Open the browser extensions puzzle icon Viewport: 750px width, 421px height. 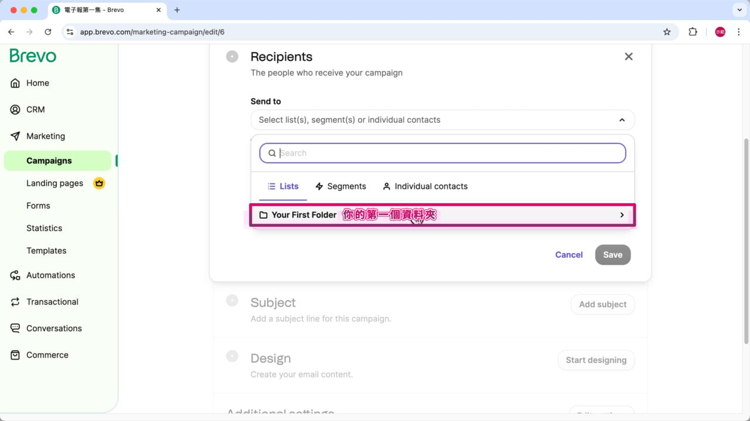693,32
